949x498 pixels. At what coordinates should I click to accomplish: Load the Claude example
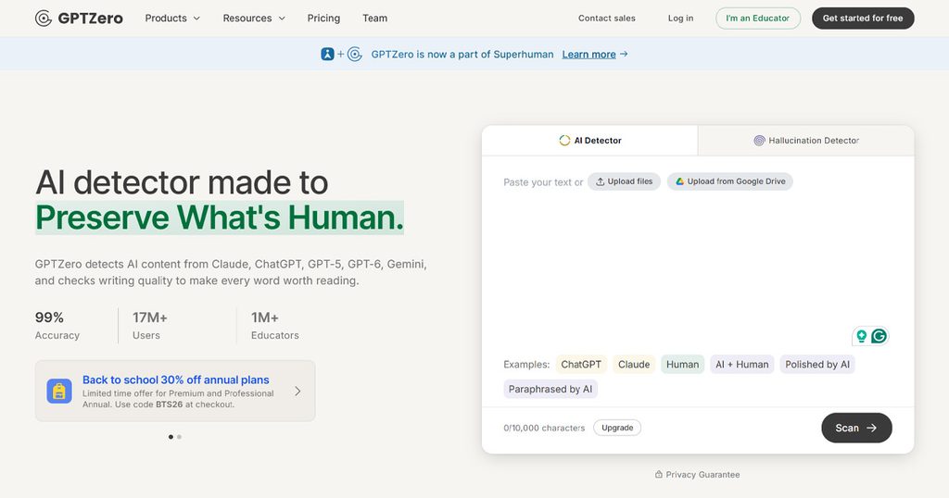pos(634,365)
